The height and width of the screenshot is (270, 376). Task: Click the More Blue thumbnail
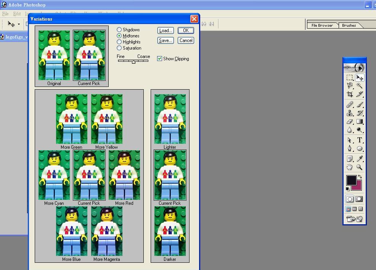coord(71,231)
